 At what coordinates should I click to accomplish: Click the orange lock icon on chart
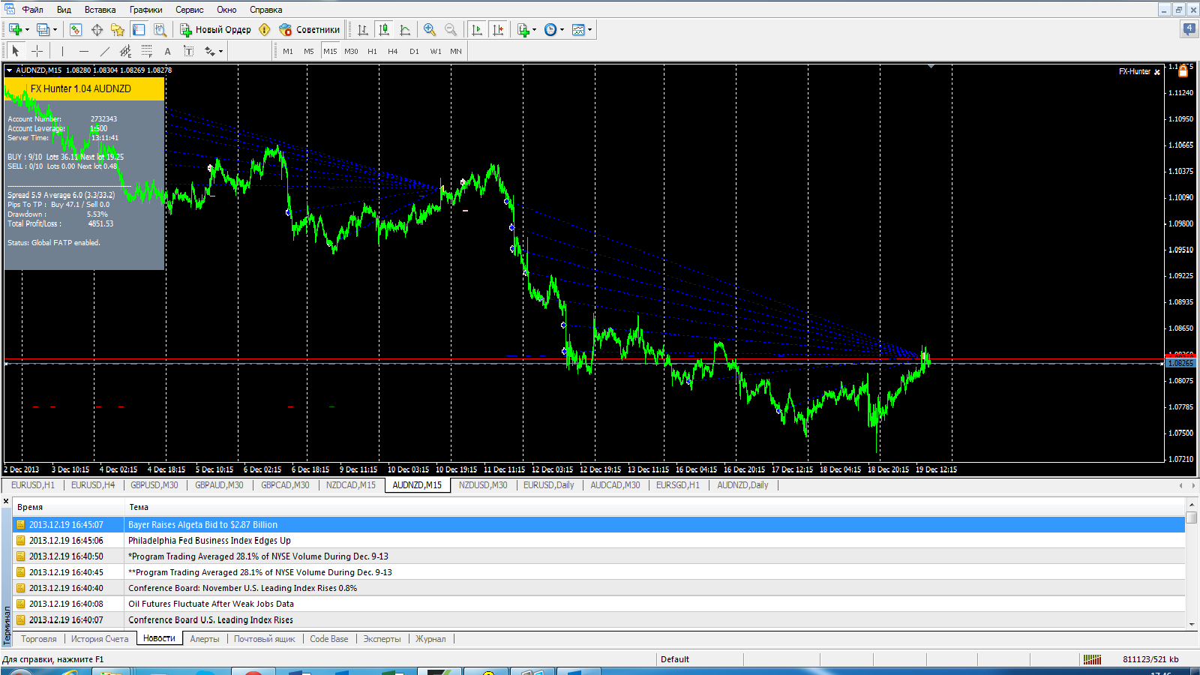(x=1183, y=71)
